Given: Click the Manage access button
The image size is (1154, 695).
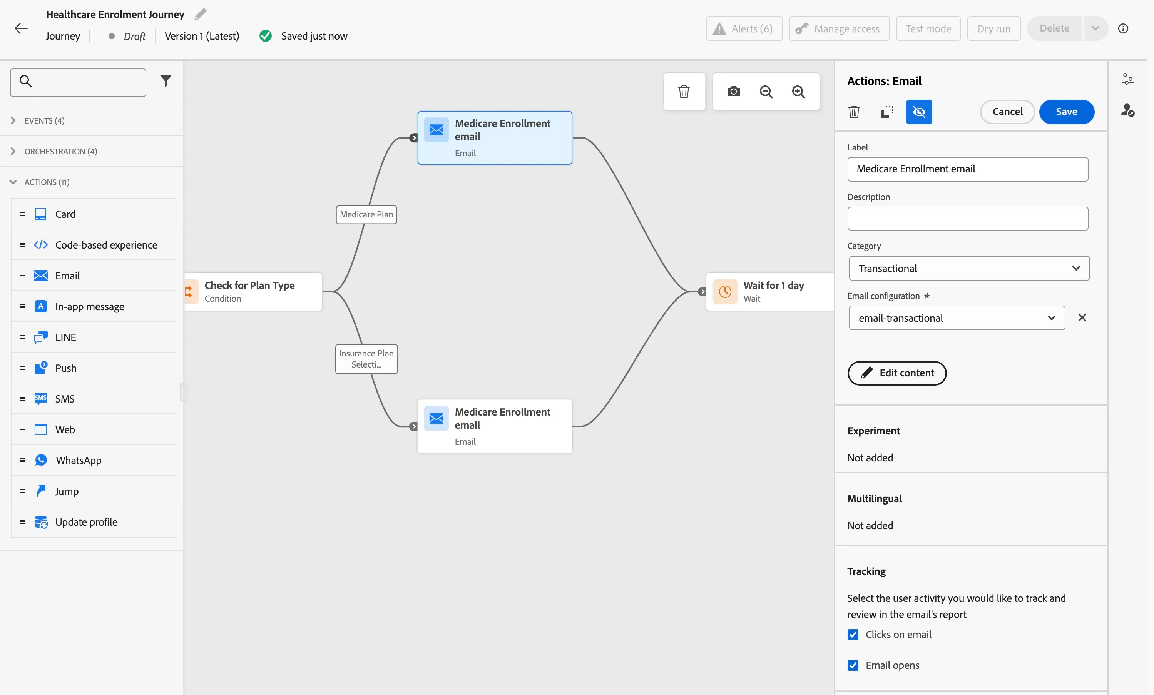Looking at the screenshot, I should point(839,28).
